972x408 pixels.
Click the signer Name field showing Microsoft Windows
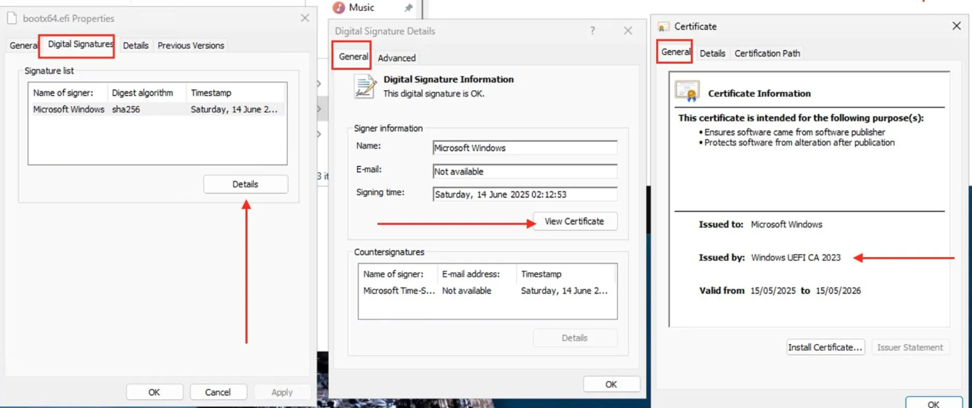[x=525, y=147]
